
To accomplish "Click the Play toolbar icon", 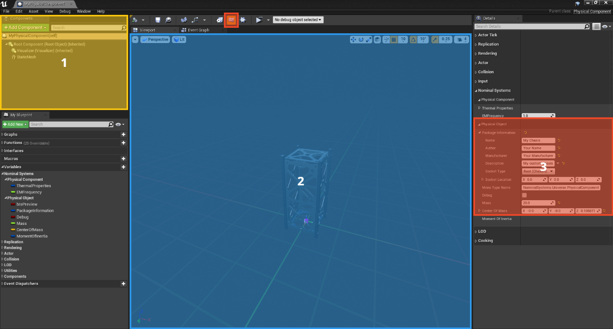I will pos(259,20).
